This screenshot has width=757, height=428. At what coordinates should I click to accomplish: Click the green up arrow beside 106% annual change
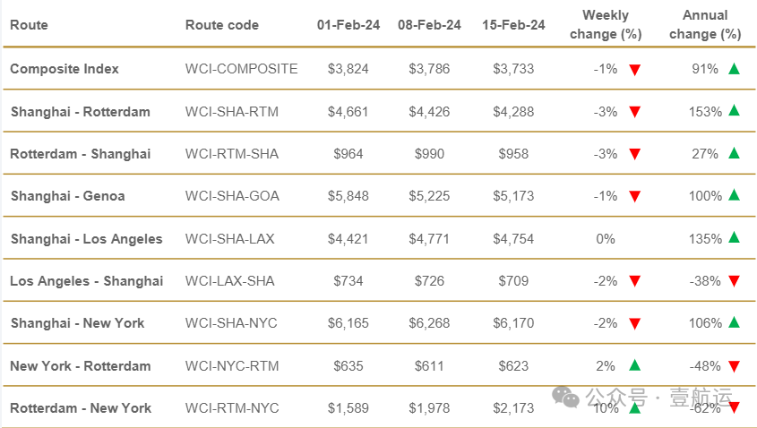click(734, 321)
